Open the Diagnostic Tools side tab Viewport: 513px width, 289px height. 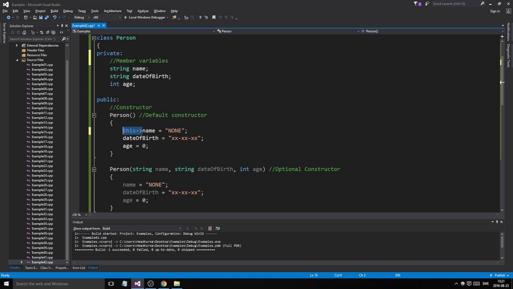pyautogui.click(x=508, y=55)
